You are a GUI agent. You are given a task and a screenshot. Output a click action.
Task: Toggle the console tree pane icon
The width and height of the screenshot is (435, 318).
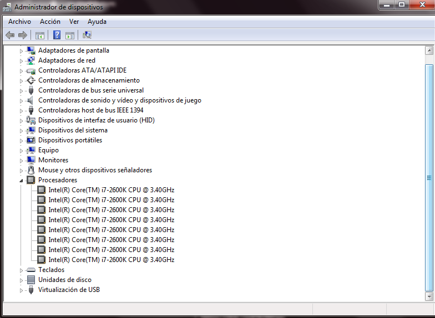click(40, 35)
